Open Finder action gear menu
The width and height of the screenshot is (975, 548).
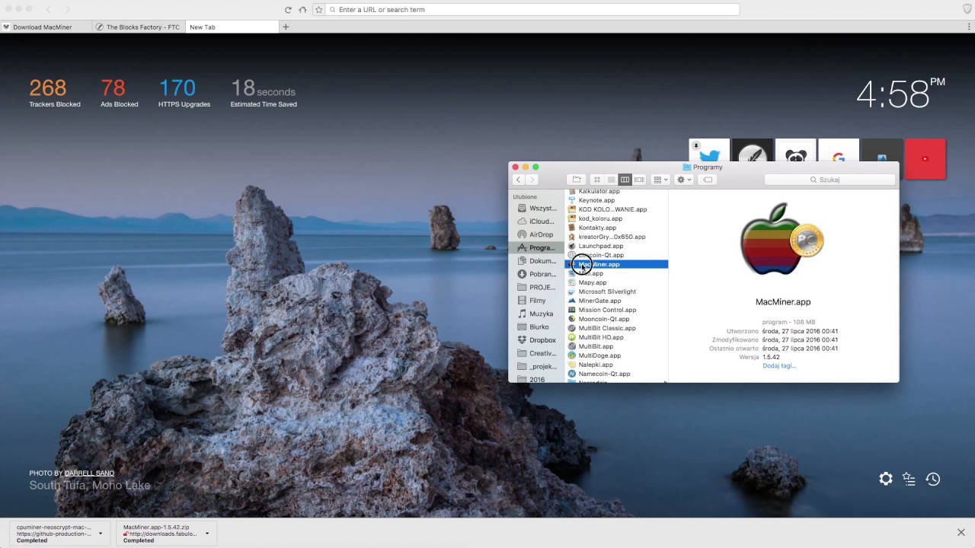coord(684,180)
